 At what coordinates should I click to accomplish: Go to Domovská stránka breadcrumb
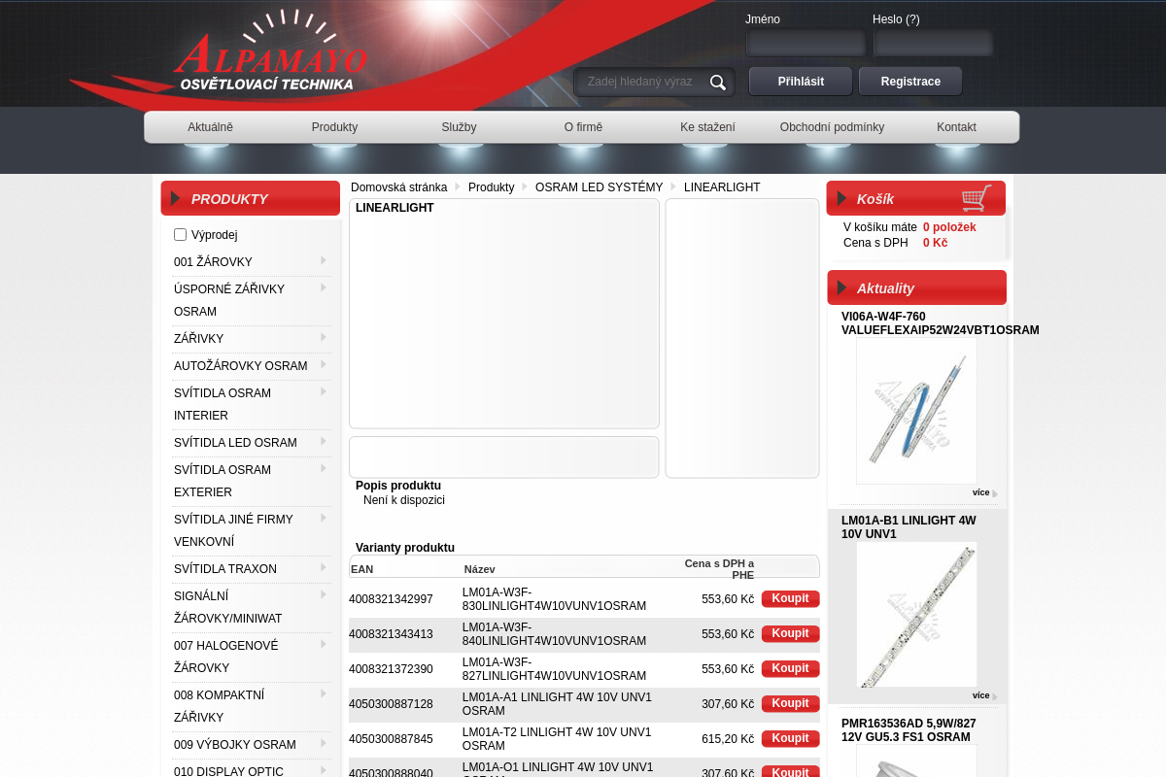click(399, 187)
